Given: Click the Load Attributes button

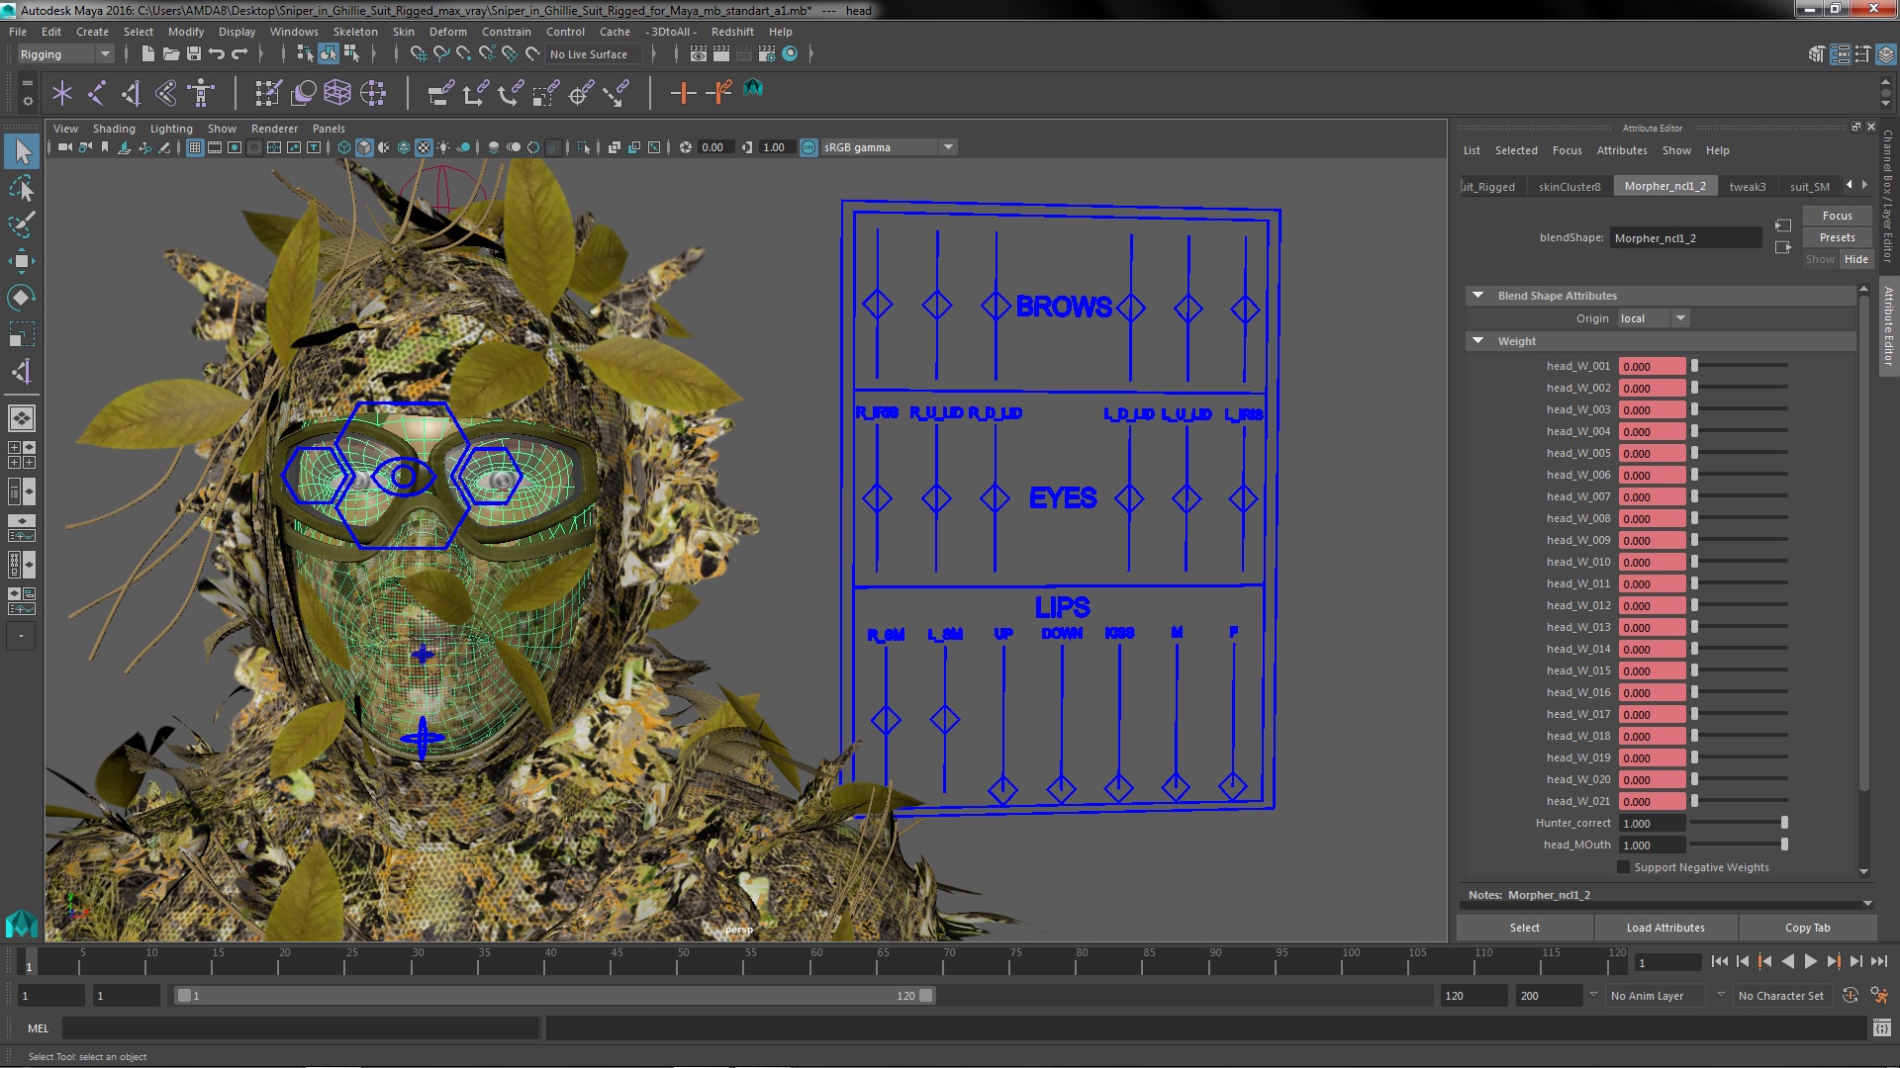Looking at the screenshot, I should point(1665,928).
